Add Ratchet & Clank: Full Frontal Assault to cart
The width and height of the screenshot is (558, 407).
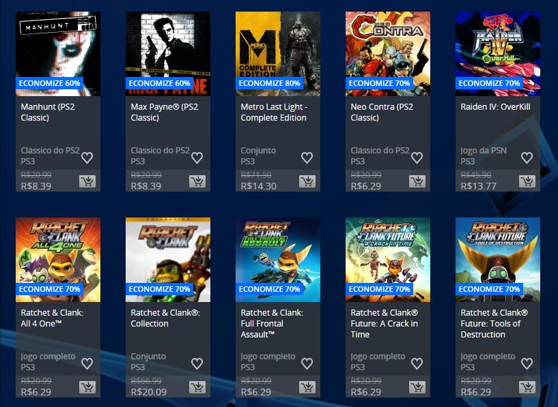point(307,387)
